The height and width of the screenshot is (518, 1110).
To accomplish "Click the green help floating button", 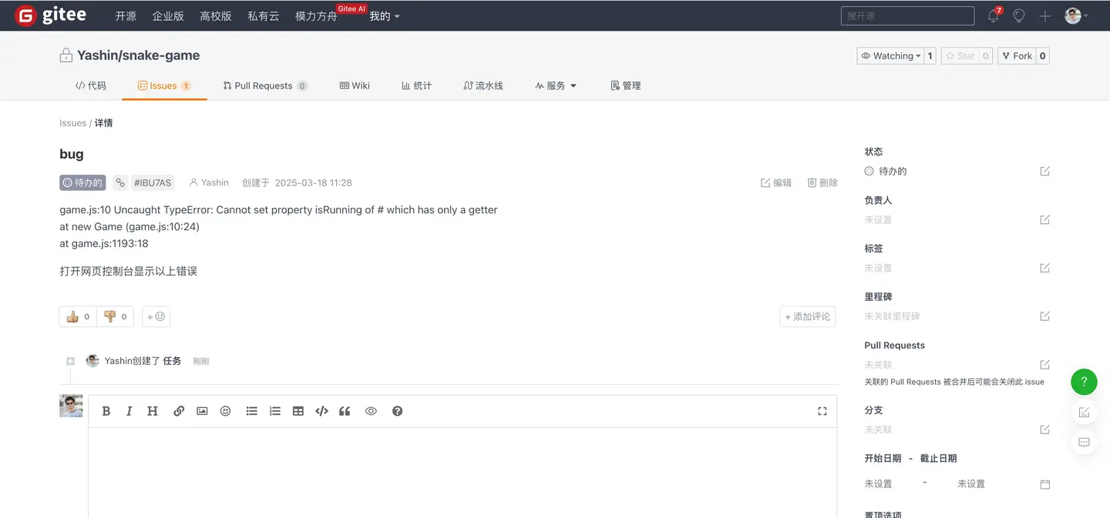I will coord(1084,382).
